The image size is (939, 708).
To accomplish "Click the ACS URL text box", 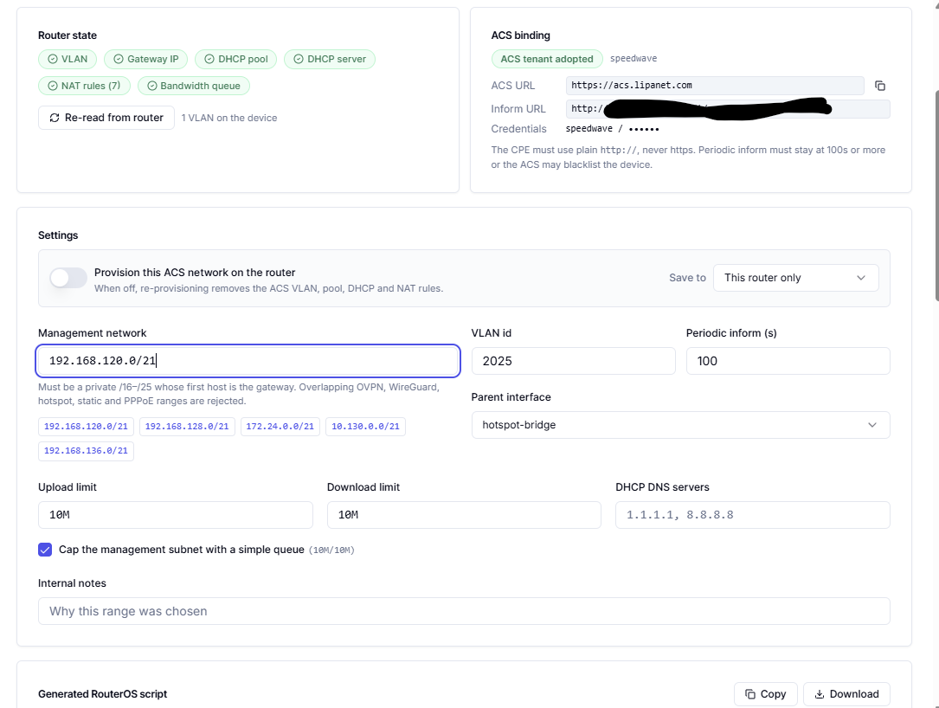I will 715,86.
